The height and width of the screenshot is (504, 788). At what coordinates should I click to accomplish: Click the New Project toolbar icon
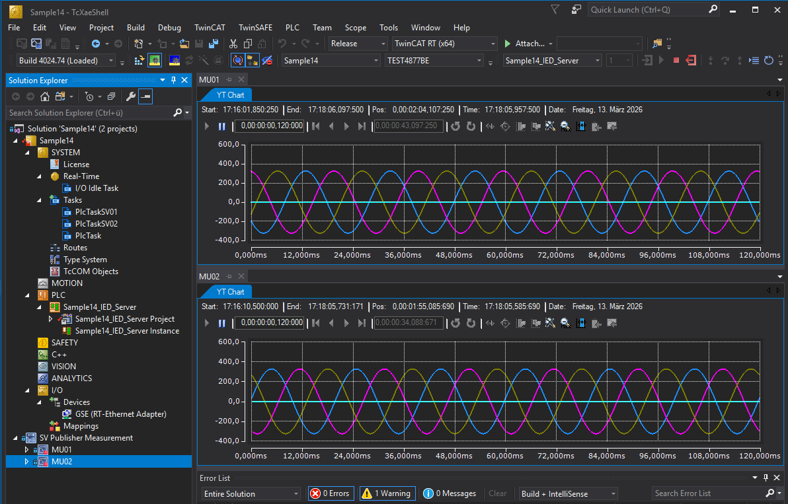[x=138, y=44]
